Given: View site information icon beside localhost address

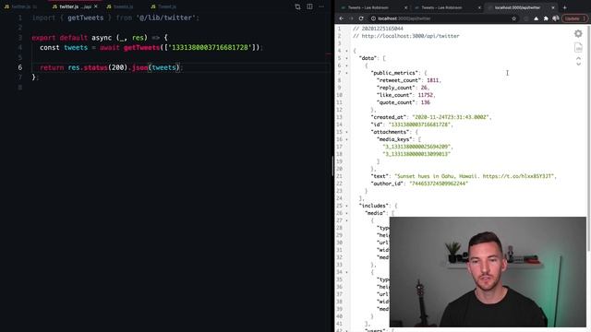Looking at the screenshot, I should click(x=373, y=18).
